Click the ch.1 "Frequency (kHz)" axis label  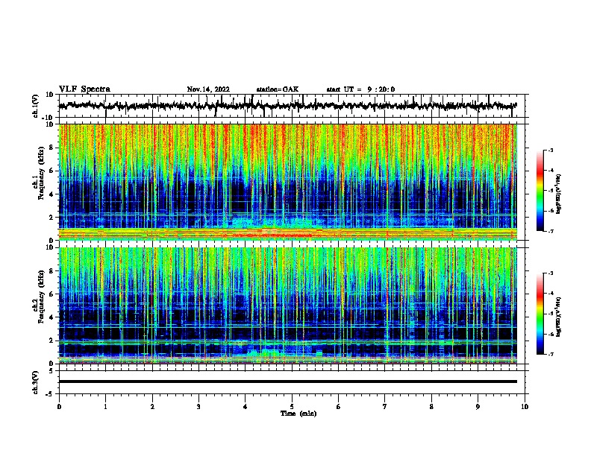(x=42, y=174)
